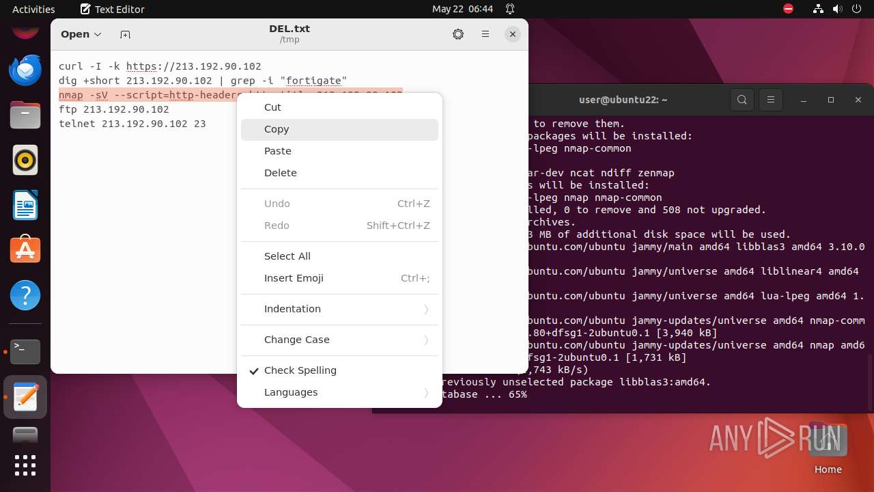Choose Cut from the context menu

click(339, 107)
